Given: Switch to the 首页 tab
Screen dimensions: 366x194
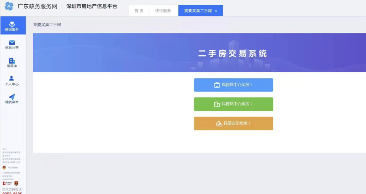Looking at the screenshot, I should pyautogui.click(x=139, y=11).
